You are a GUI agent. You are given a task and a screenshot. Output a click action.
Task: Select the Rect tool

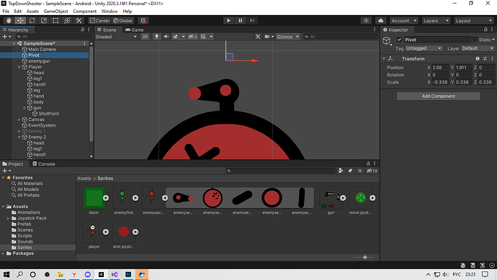[55, 21]
